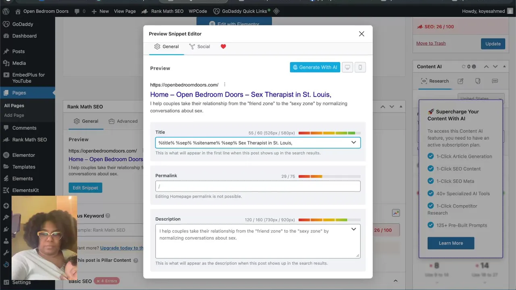Open New menu in admin bar
Viewport: 516px width, 290px height.
click(100, 11)
